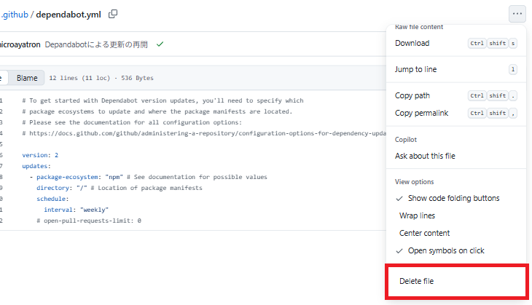Click the copy path icon beside dependabot.yml
Image resolution: width=532 pixels, height=305 pixels.
(113, 14)
